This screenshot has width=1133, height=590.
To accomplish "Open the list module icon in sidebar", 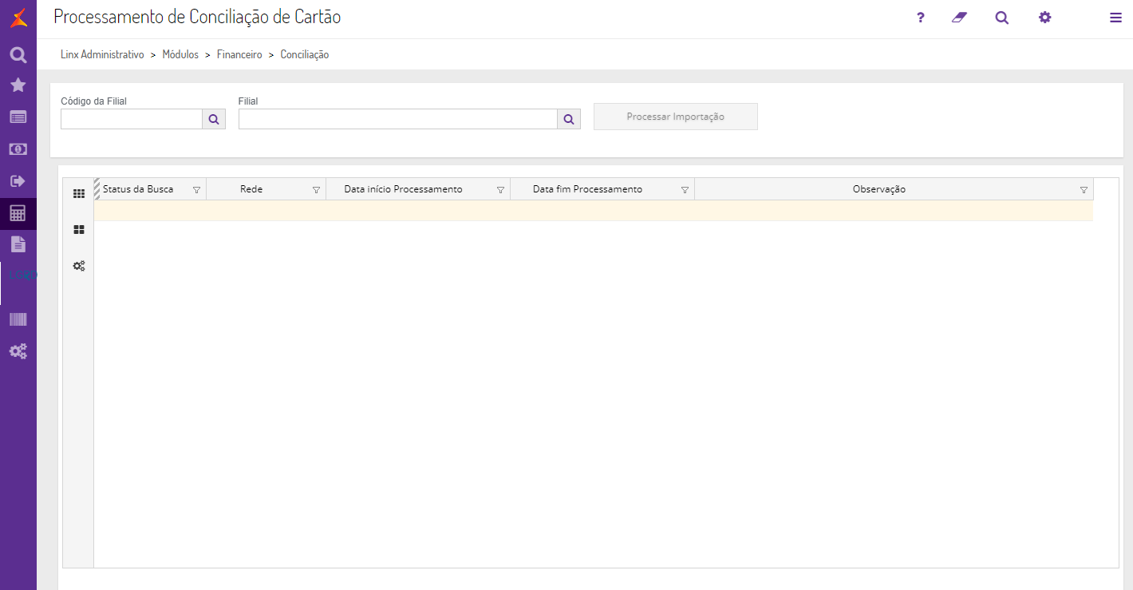I will 18,117.
